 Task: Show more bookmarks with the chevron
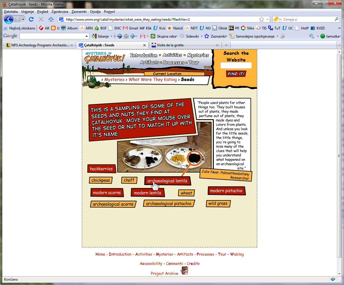click(x=339, y=28)
